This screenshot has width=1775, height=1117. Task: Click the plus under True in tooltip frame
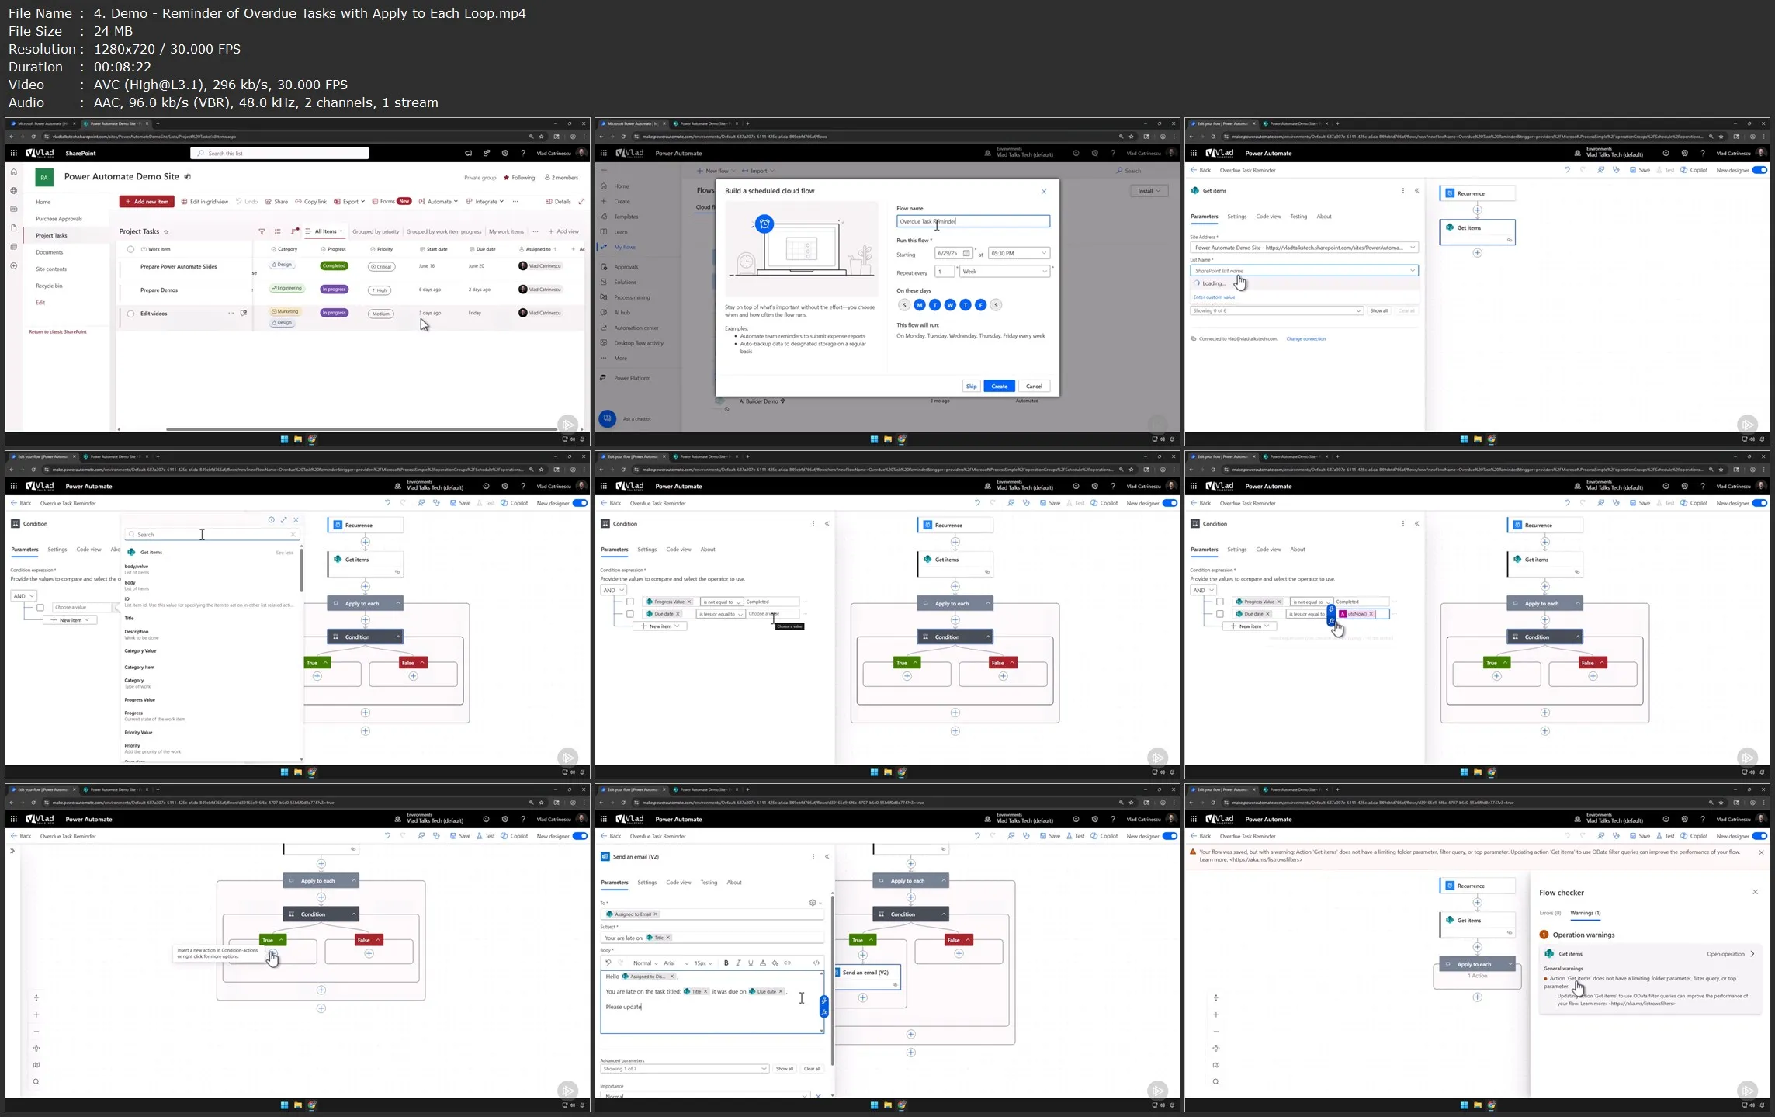272,953
